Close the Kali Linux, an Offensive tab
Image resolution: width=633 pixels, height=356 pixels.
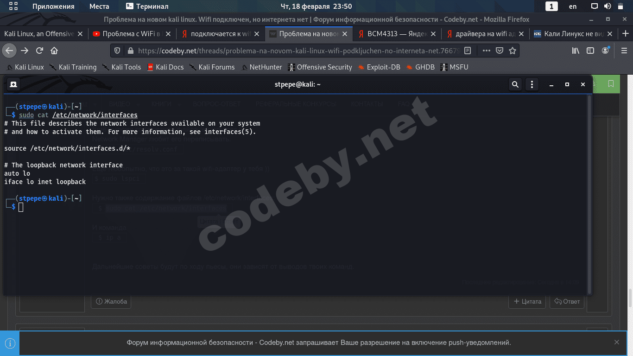[81, 34]
